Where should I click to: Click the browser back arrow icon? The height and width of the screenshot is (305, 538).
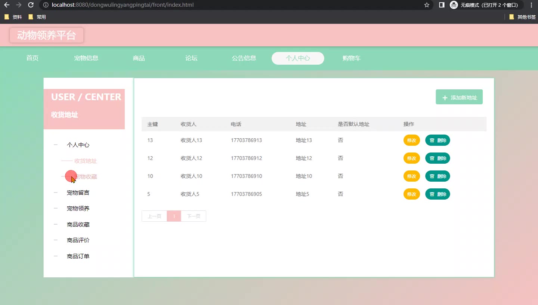[x=7, y=5]
